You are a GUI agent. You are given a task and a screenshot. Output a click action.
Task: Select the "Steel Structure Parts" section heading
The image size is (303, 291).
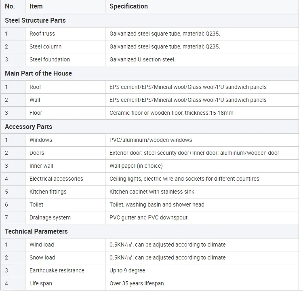point(35,20)
